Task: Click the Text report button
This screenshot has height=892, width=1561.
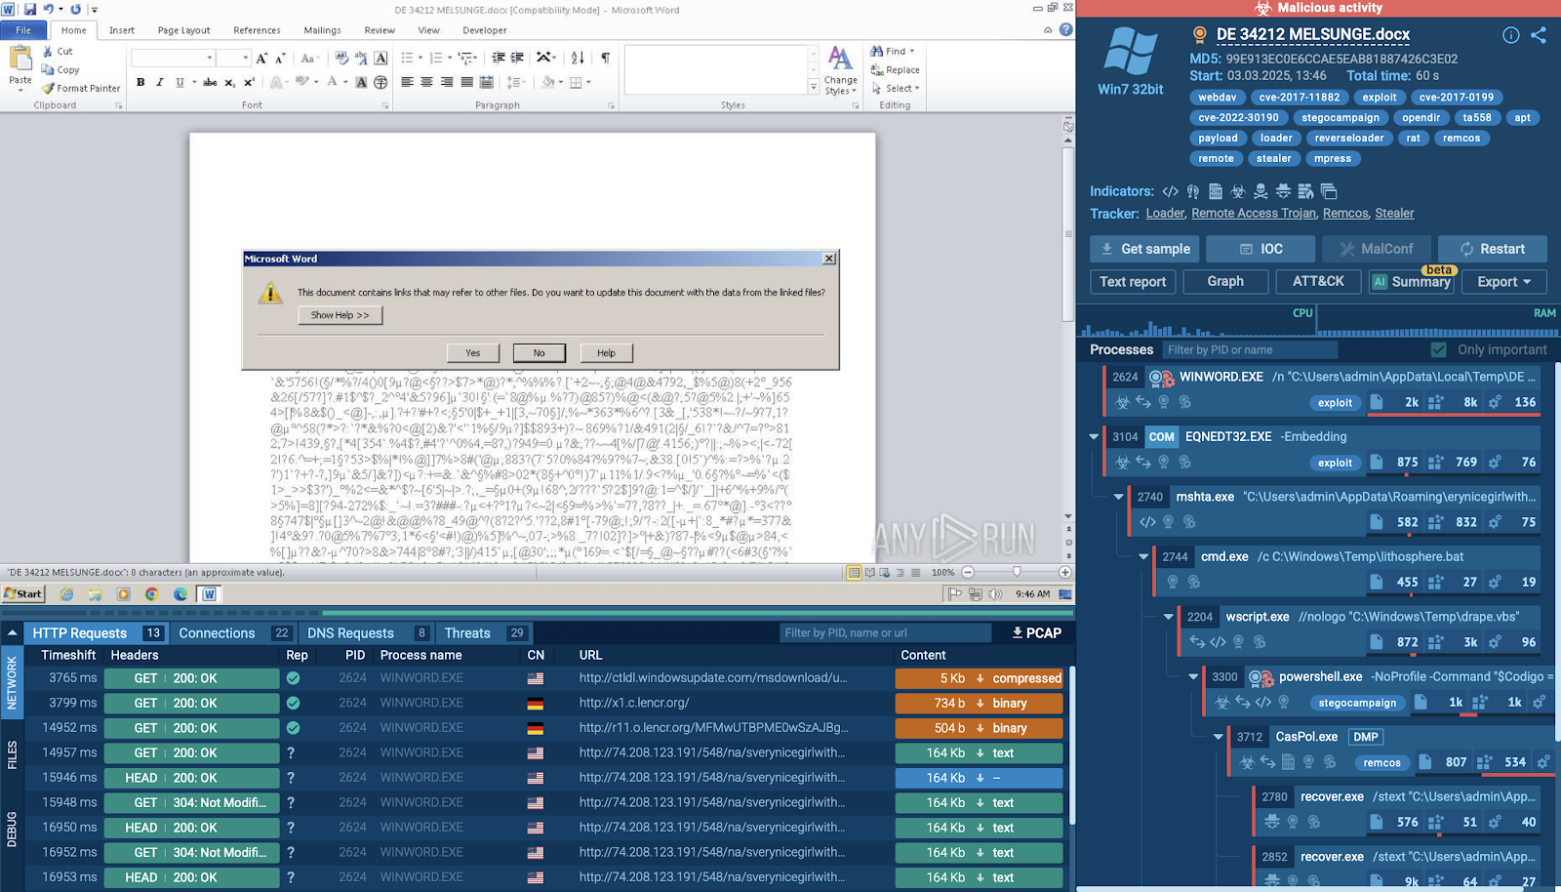Action: click(1133, 281)
